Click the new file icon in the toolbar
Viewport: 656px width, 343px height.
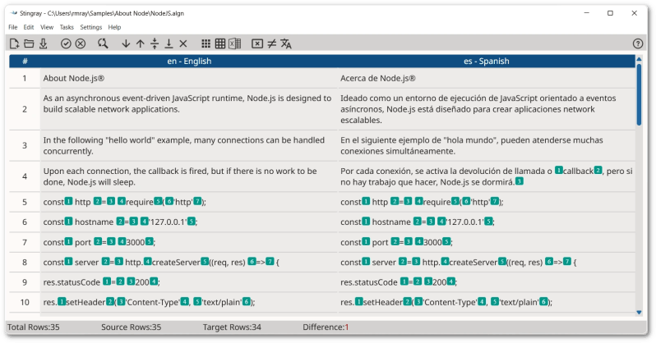pos(15,43)
